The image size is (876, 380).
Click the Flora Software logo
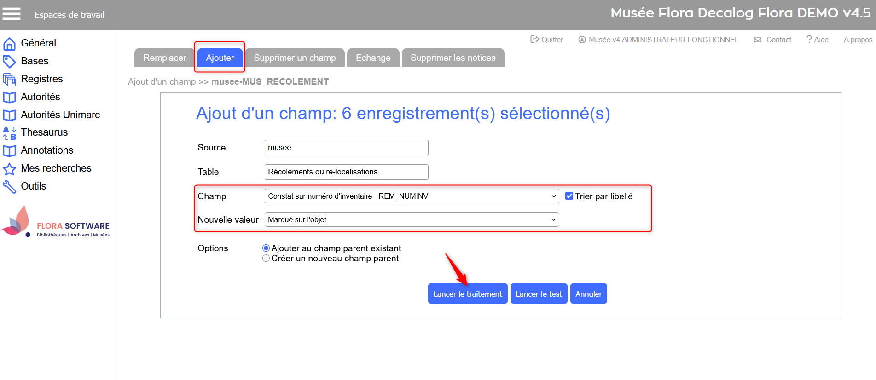56,222
